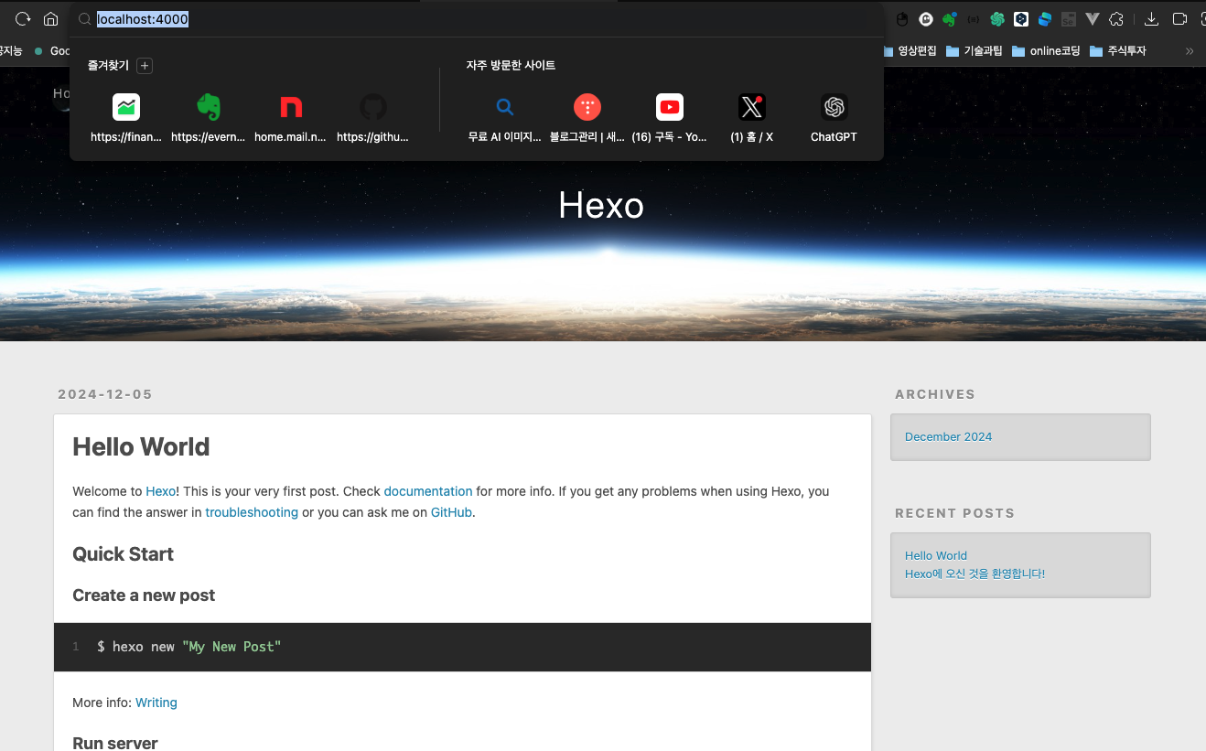Open the Evernote extension in toolbar
Viewport: 1206px width, 751px height.
[950, 19]
